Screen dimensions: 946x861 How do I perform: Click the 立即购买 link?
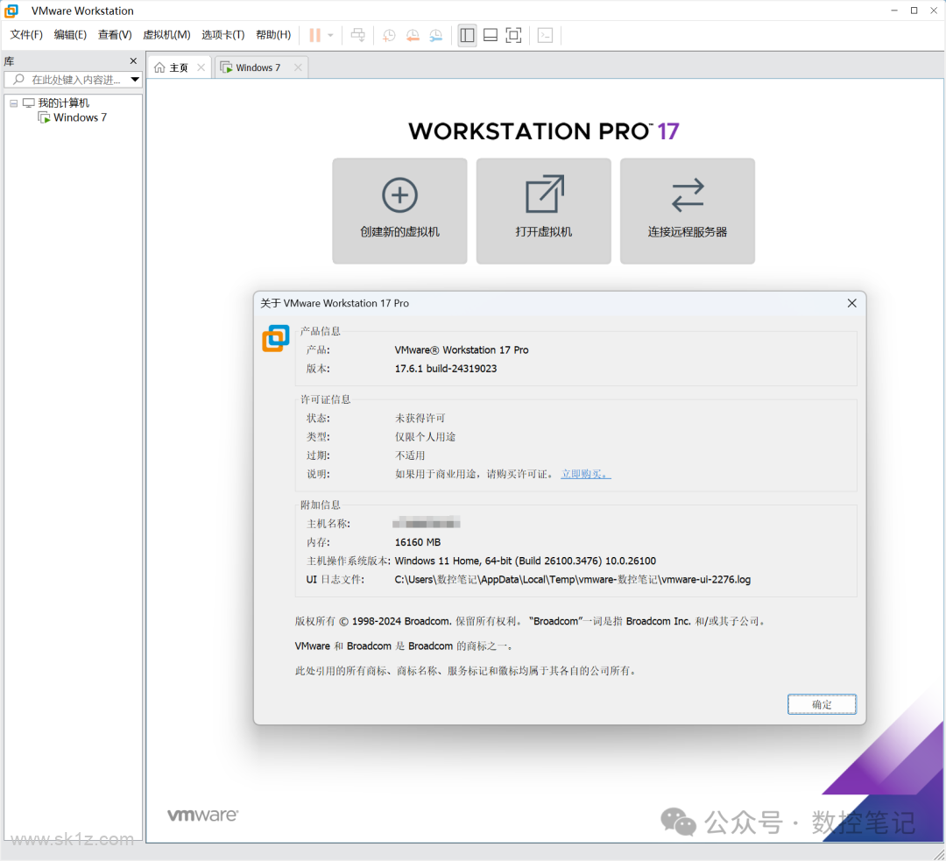tap(586, 474)
